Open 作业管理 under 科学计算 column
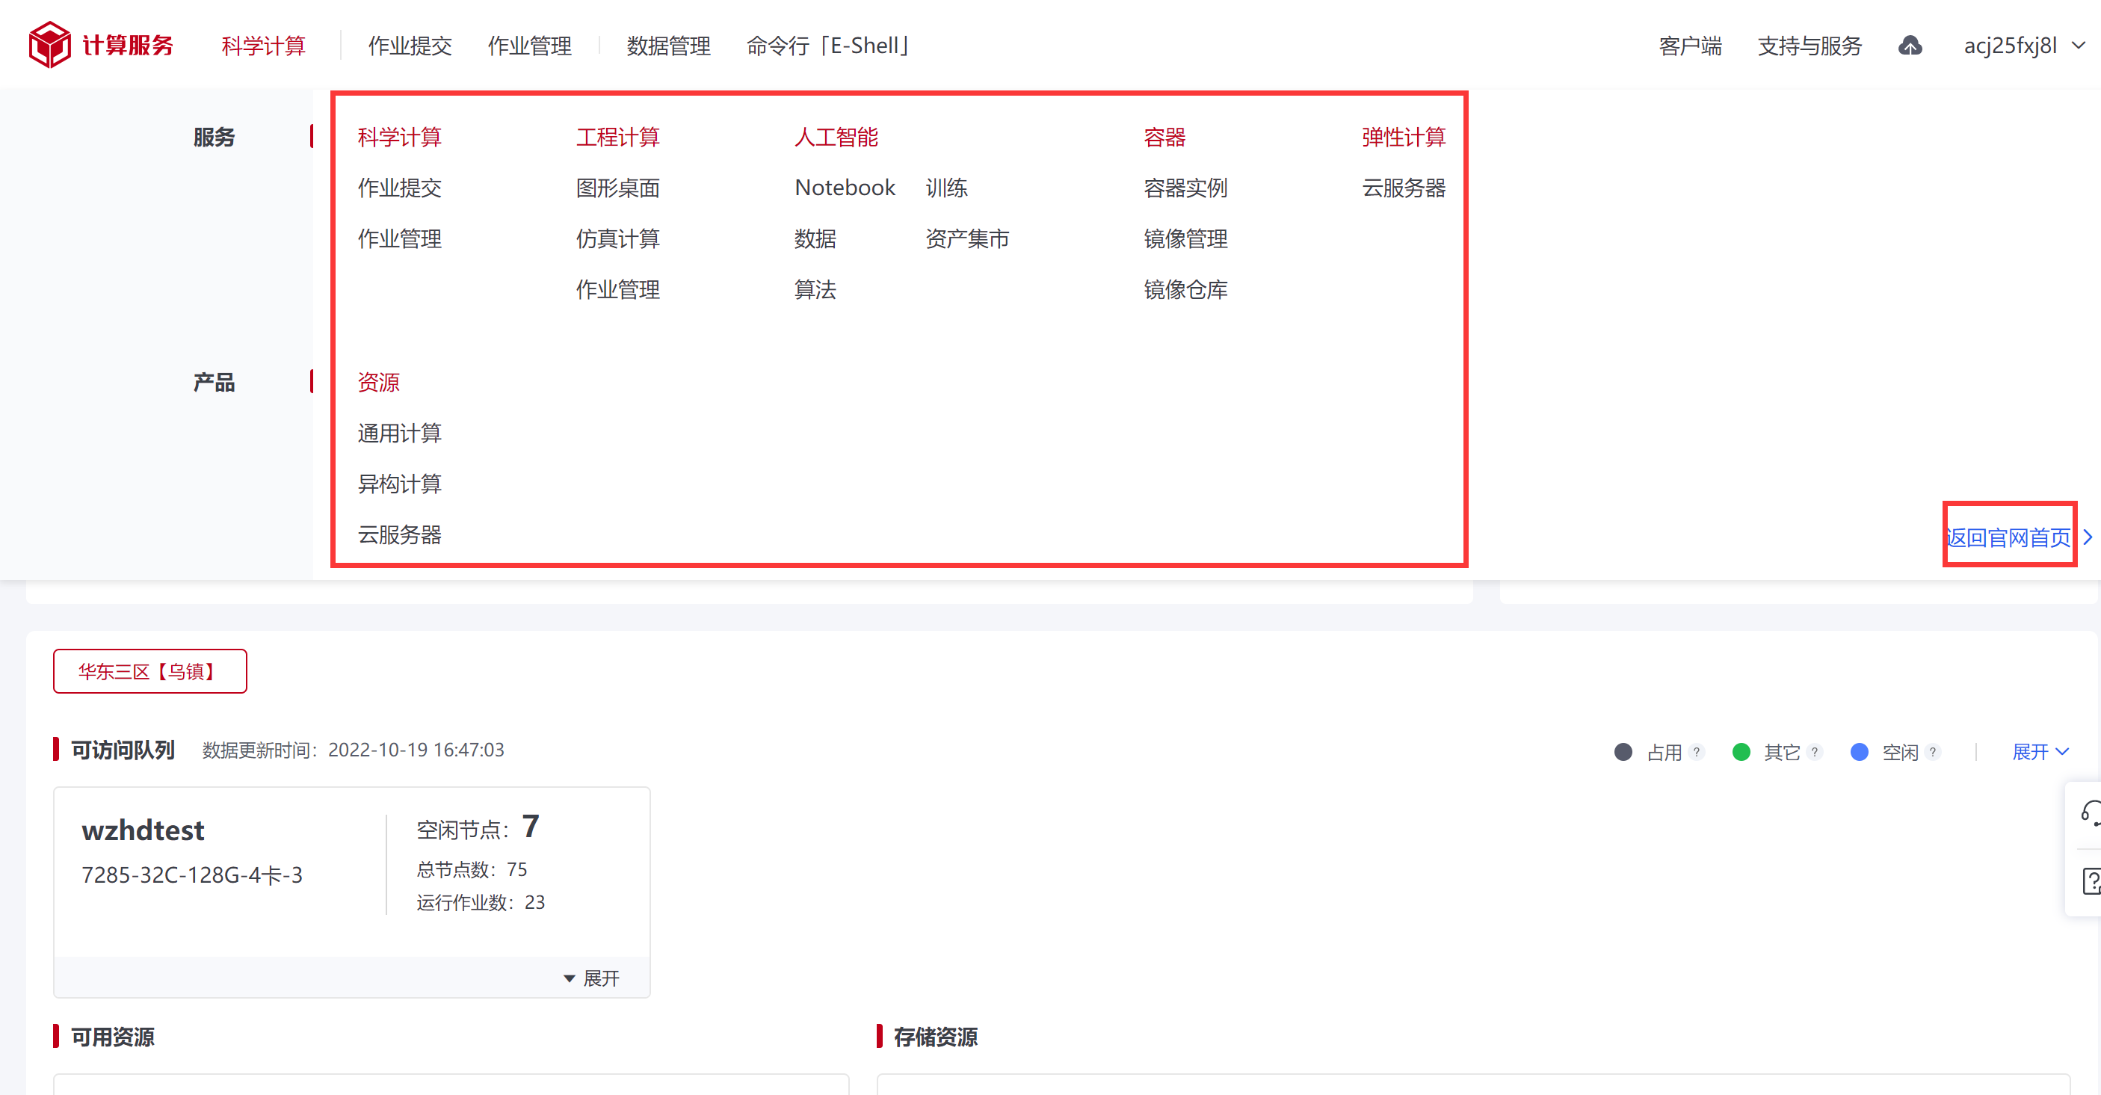Screen dimensions: 2101x1095 400,238
